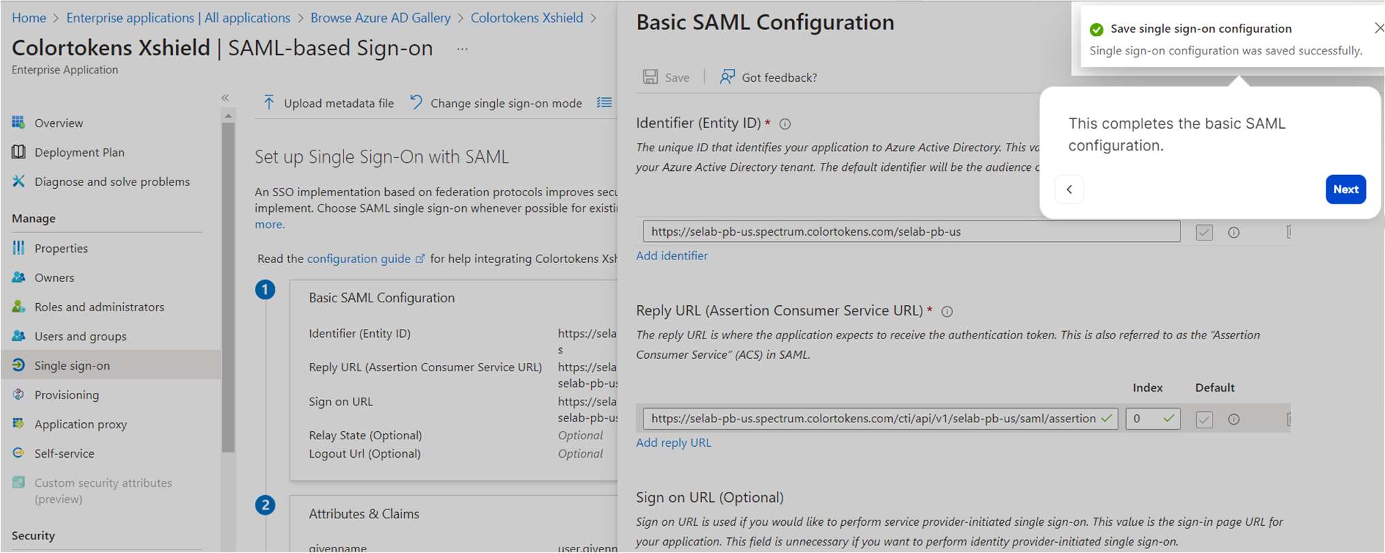Open the Provisioning sidebar item

(67, 395)
